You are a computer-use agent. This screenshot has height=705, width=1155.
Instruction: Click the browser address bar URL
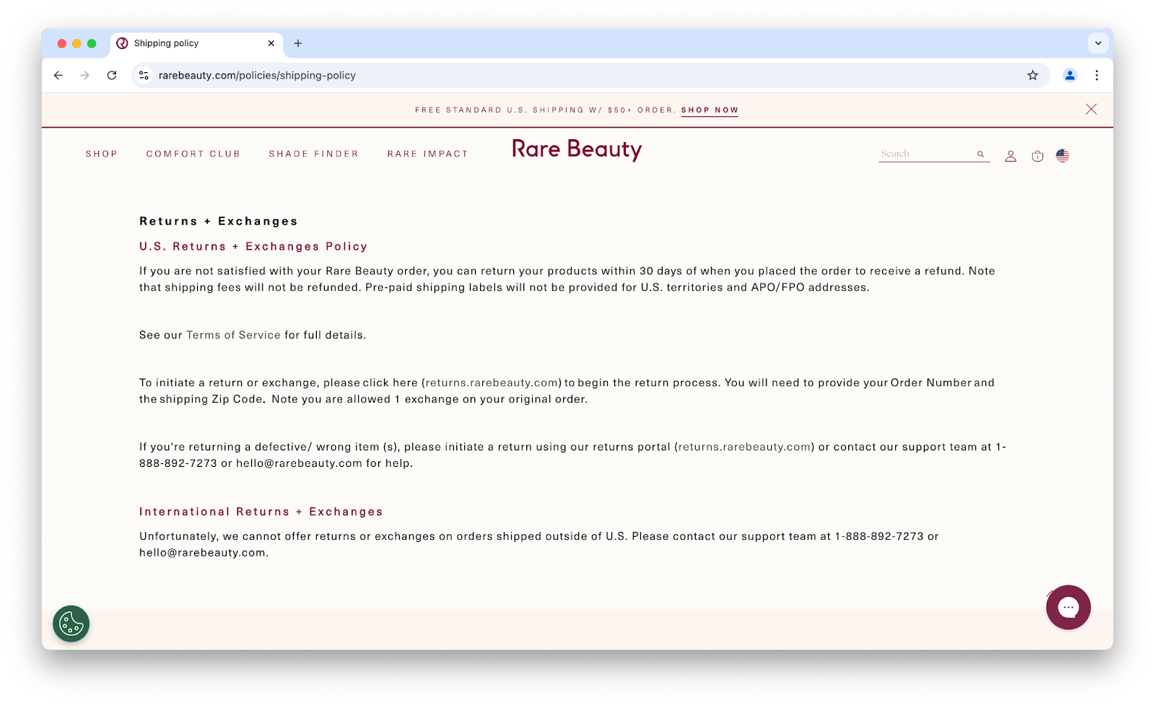tap(257, 75)
